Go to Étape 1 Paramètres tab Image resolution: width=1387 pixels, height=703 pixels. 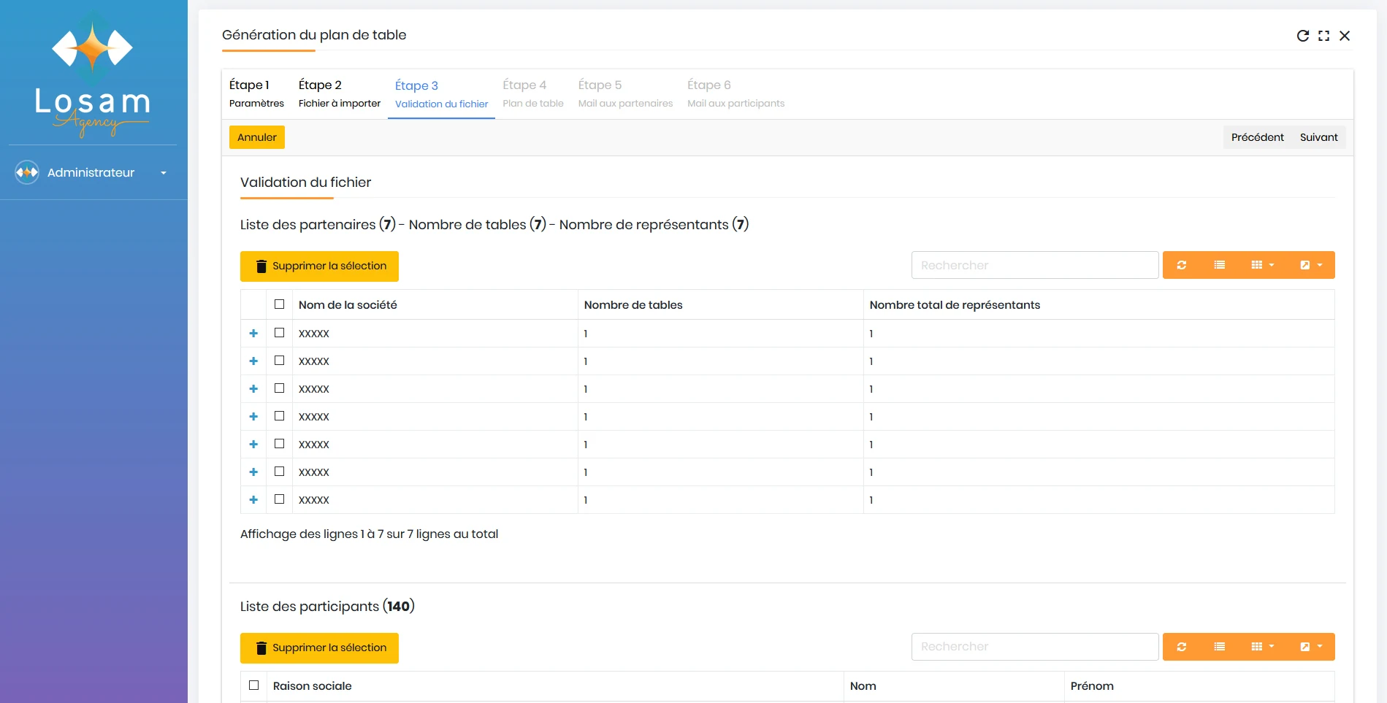point(256,93)
